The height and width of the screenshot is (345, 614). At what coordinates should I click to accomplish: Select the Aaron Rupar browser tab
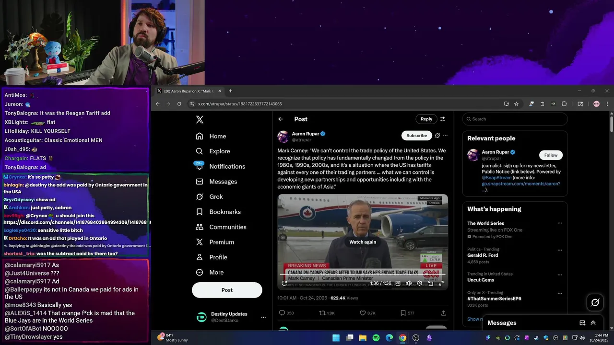pos(189,91)
